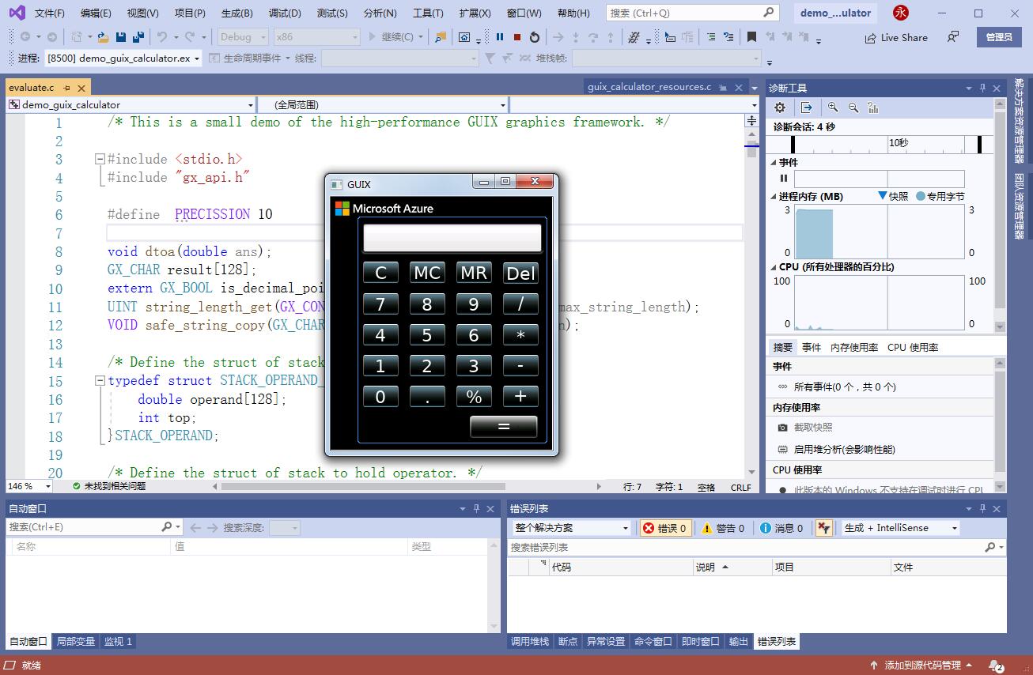Image resolution: width=1033 pixels, height=675 pixels.
Task: Restart the debug session icon
Action: [534, 37]
